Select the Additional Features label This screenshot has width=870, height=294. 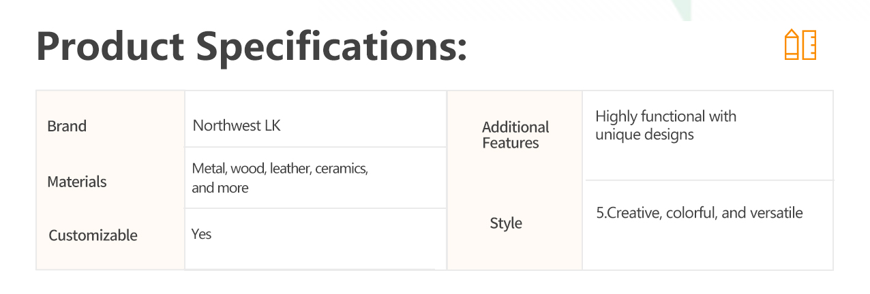coord(515,135)
